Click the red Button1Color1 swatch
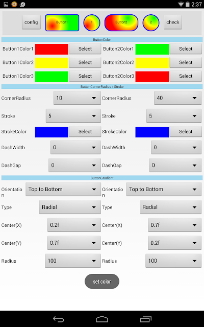The height and width of the screenshot is (327, 204). (x=52, y=49)
